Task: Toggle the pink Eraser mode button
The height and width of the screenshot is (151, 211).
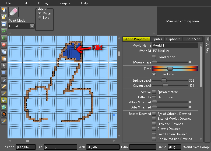Action: (x=13, y=12)
